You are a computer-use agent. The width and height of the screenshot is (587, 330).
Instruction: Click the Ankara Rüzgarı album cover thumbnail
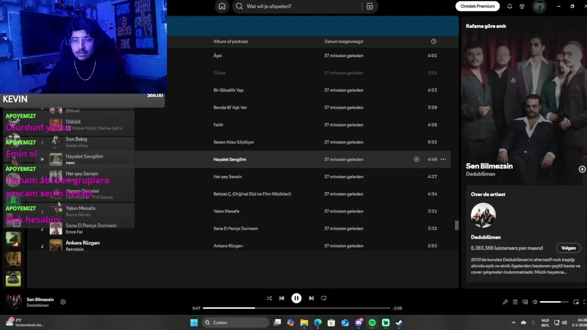[56, 246]
